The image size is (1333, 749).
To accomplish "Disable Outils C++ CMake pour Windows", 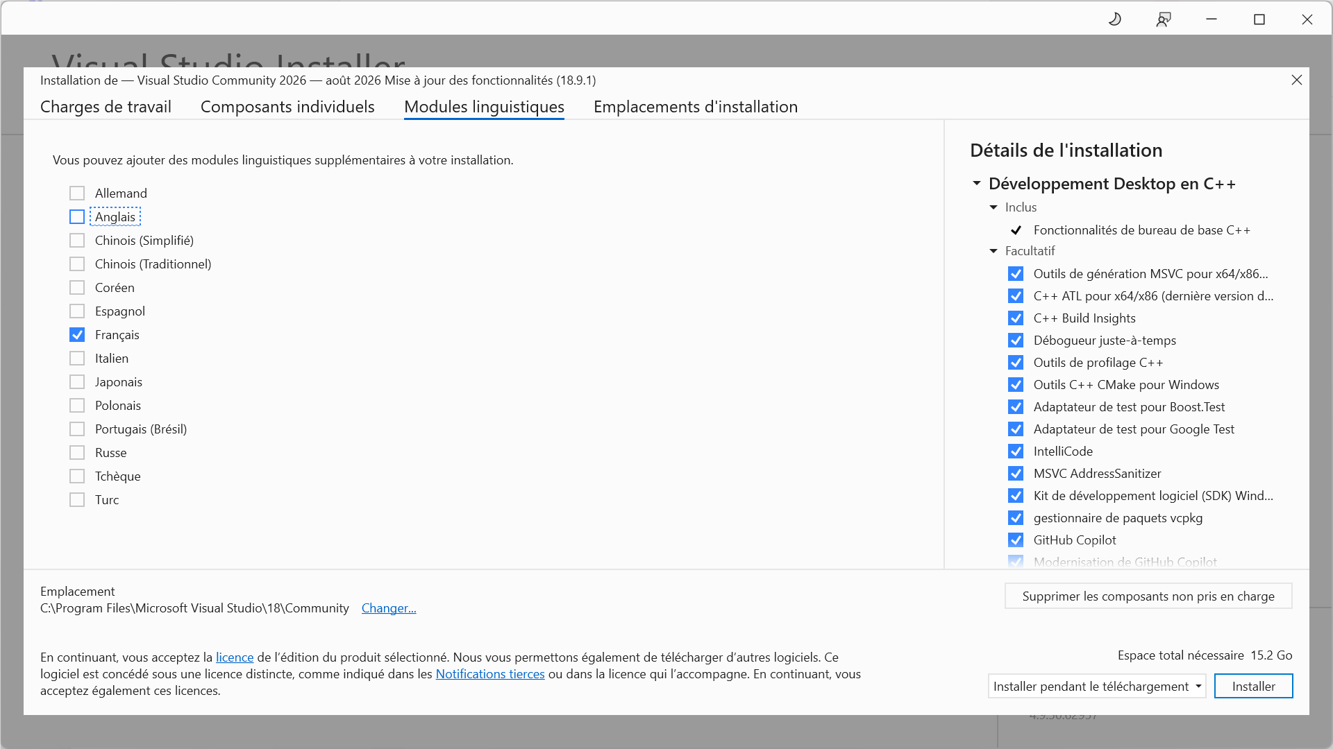I will pos(1016,385).
